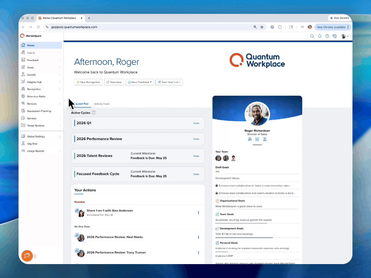Expand the Feedback menu chevron
This screenshot has height=278, width=371.
pyautogui.click(x=60, y=60)
